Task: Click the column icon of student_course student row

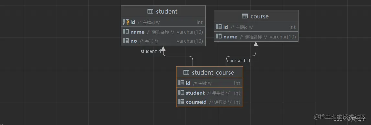Action: tap(181, 93)
